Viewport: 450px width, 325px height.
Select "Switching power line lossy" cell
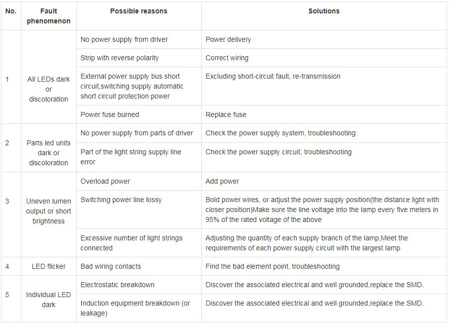pyautogui.click(x=121, y=200)
